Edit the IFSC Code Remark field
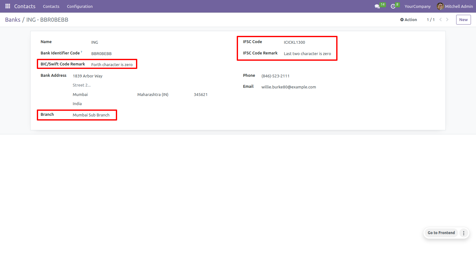The width and height of the screenshot is (476, 253). point(308,53)
